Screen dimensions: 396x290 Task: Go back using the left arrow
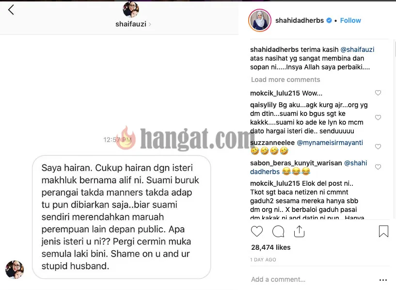coord(11,10)
